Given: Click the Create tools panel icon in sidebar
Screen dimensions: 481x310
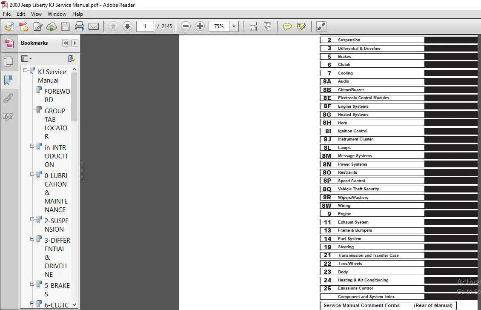Looking at the screenshot, I should tap(9, 43).
